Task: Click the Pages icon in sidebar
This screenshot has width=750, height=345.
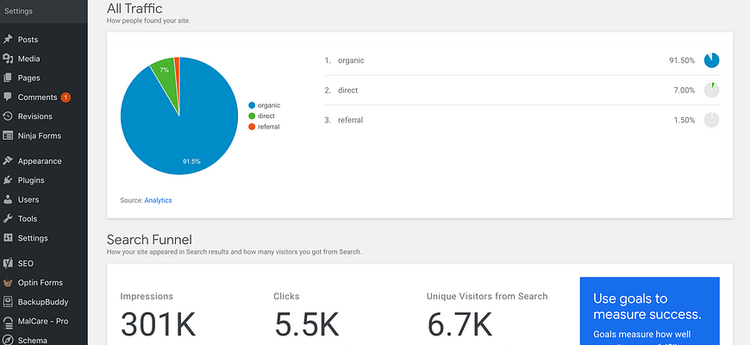Action: 8,78
